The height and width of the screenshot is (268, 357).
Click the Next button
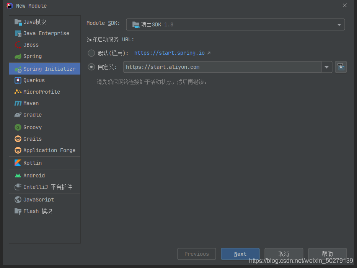240,254
